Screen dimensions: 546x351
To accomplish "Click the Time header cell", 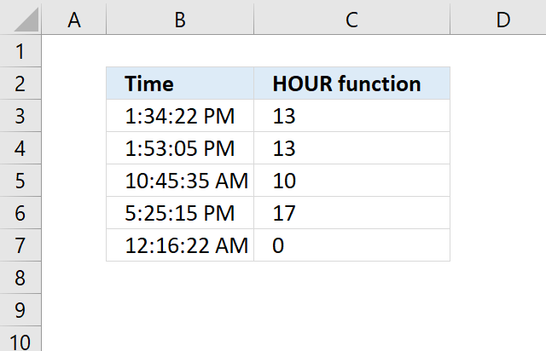I will click(180, 83).
